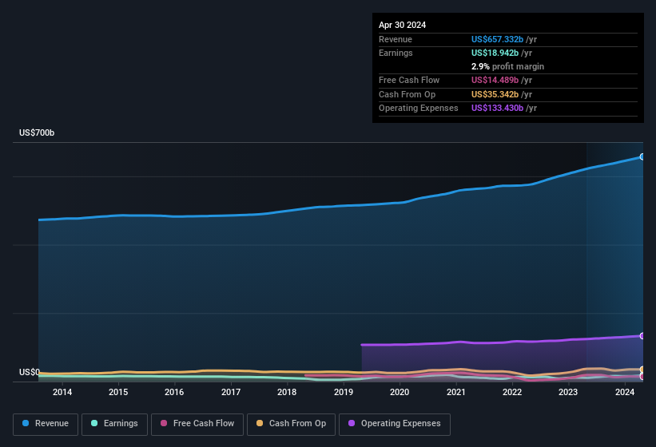
Task: Click the 2018 x-axis label
Action: (287, 392)
